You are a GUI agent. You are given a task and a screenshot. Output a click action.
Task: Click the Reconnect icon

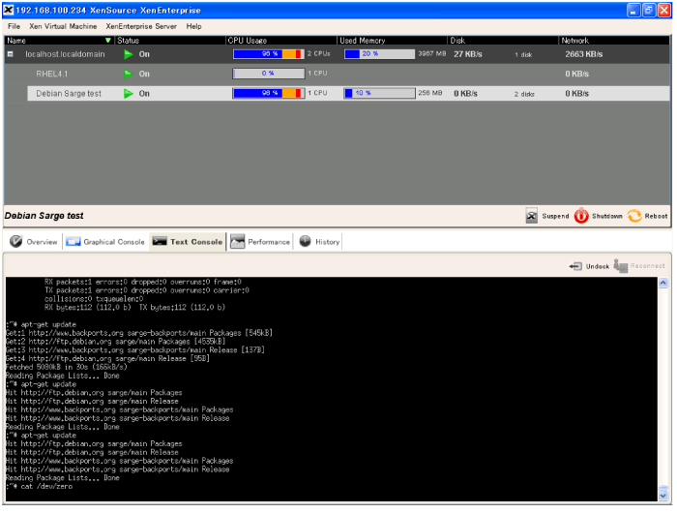point(621,266)
